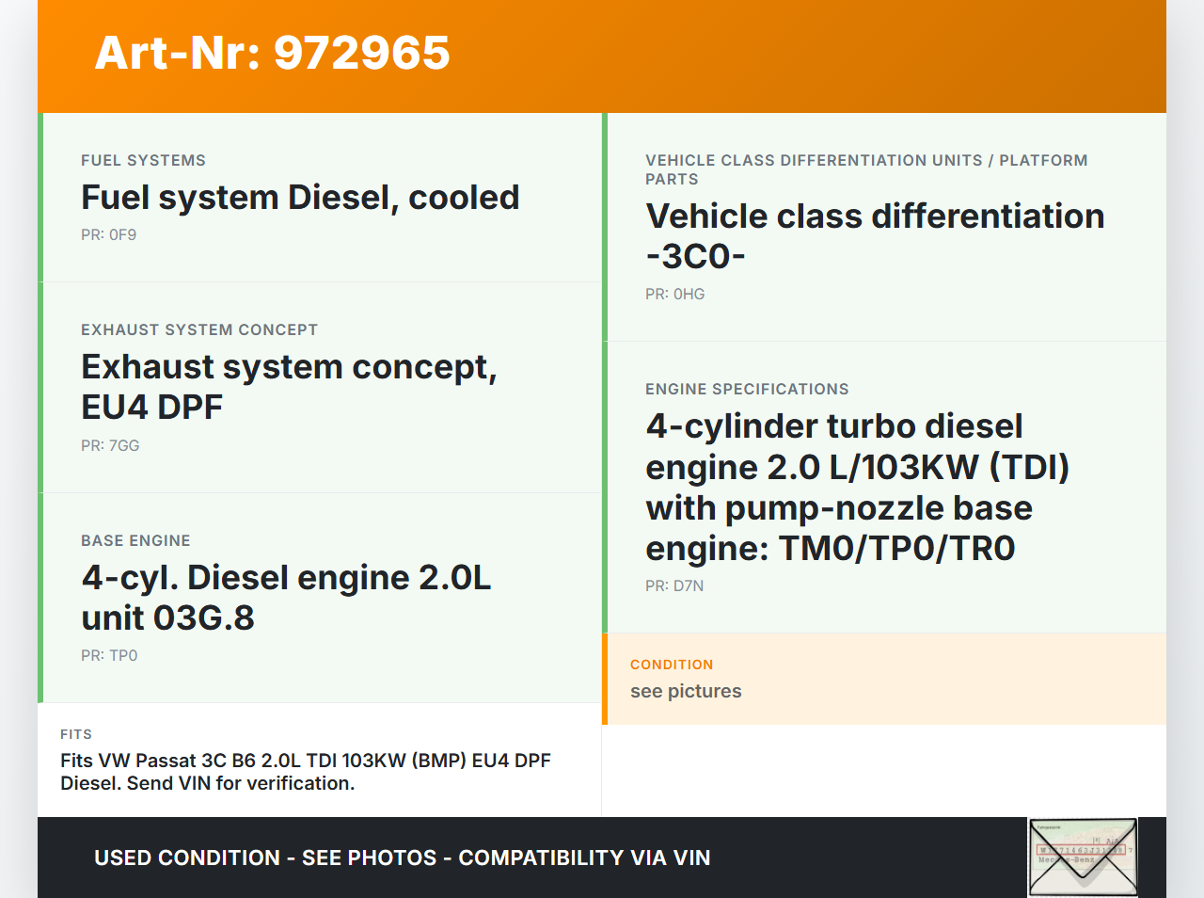Select the 4-cylinder turbo diesel engine title

(x=857, y=487)
